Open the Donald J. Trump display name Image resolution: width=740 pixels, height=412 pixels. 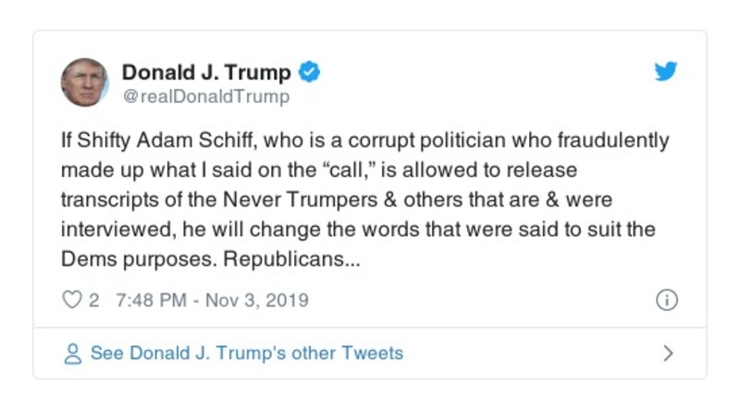click(x=206, y=72)
